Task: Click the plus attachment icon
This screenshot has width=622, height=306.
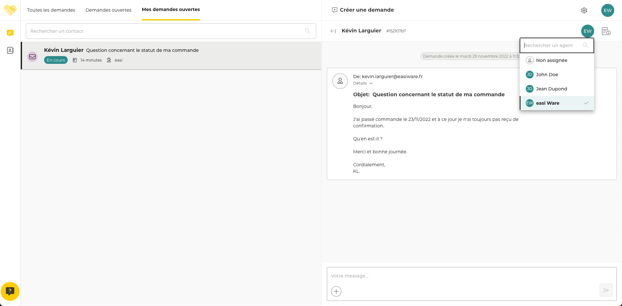Action: (x=336, y=291)
